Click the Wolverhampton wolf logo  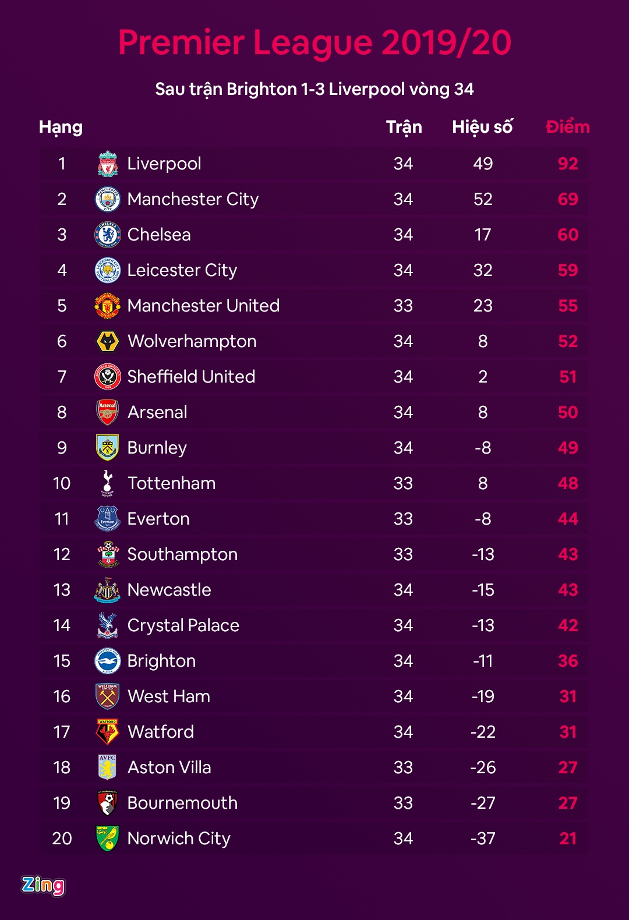pyautogui.click(x=108, y=341)
